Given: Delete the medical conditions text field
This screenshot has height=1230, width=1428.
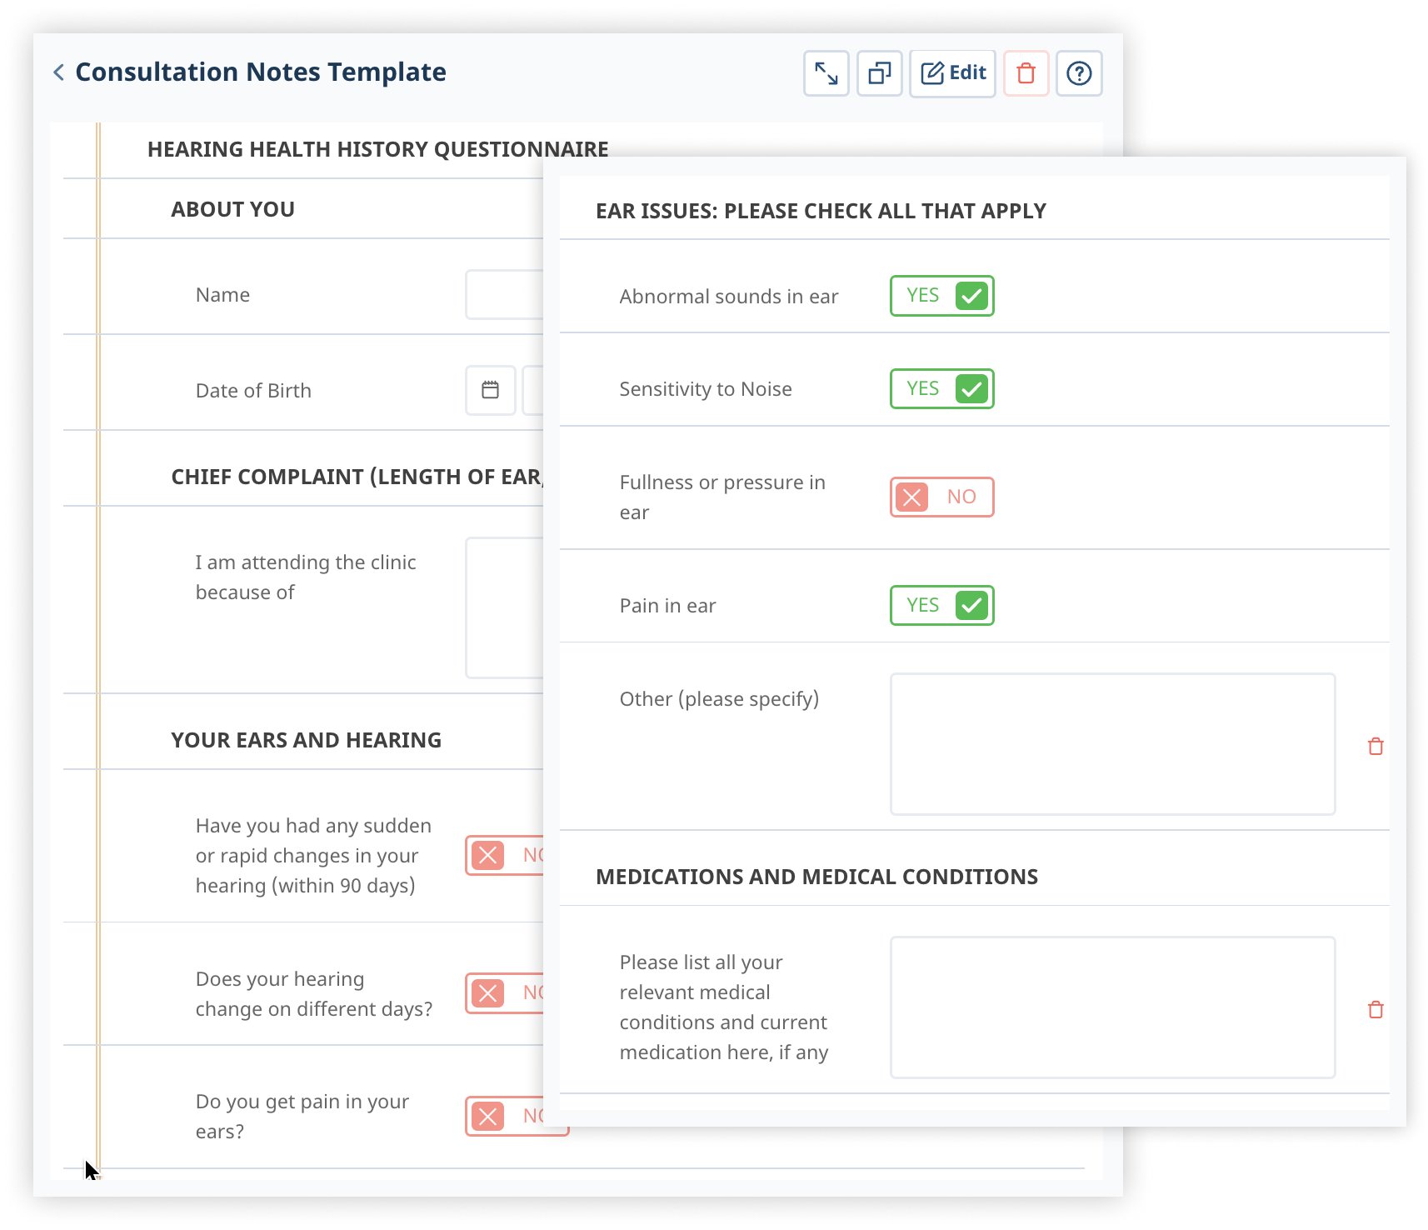Looking at the screenshot, I should pos(1376,1009).
